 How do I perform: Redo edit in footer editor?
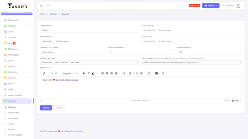(x=56, y=73)
